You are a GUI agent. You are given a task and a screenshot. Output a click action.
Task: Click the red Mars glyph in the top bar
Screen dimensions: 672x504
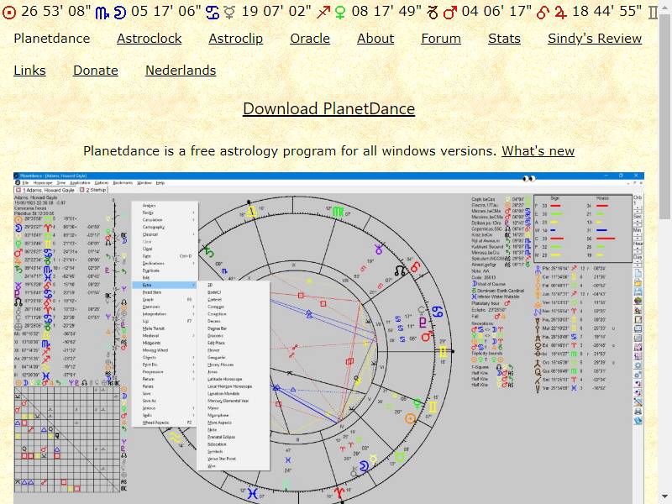click(450, 13)
